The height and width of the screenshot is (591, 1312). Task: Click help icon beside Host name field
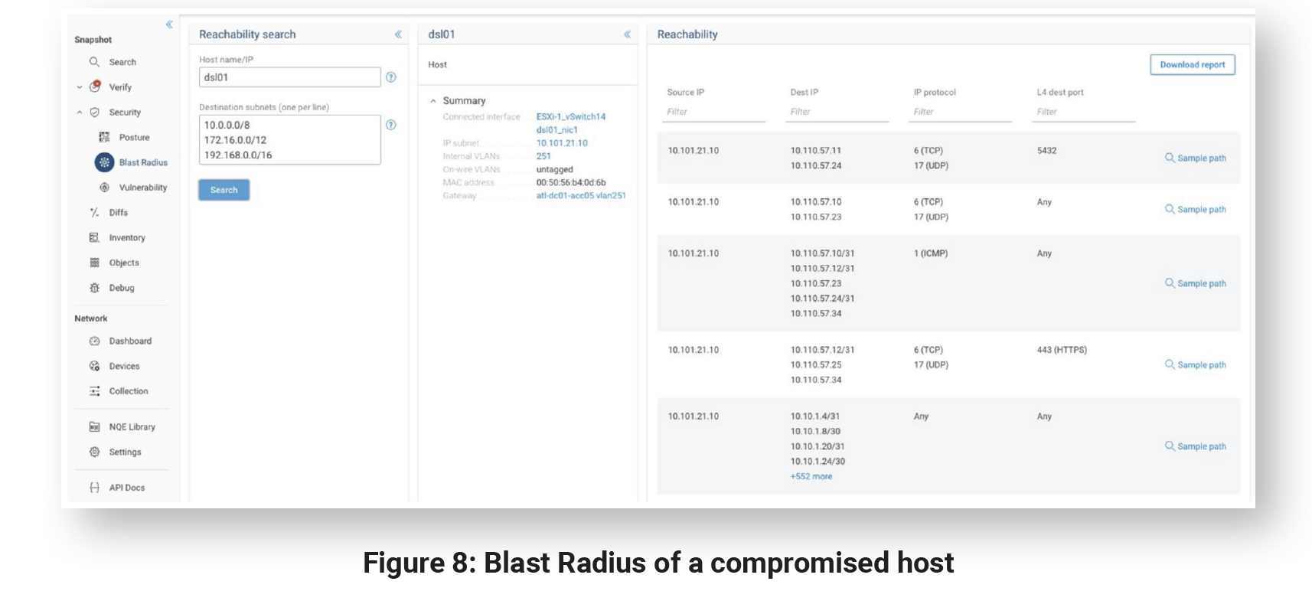click(x=391, y=77)
